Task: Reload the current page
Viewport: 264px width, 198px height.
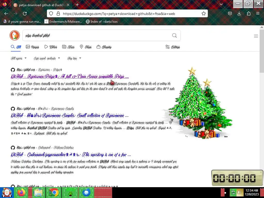Action: pos(25,14)
